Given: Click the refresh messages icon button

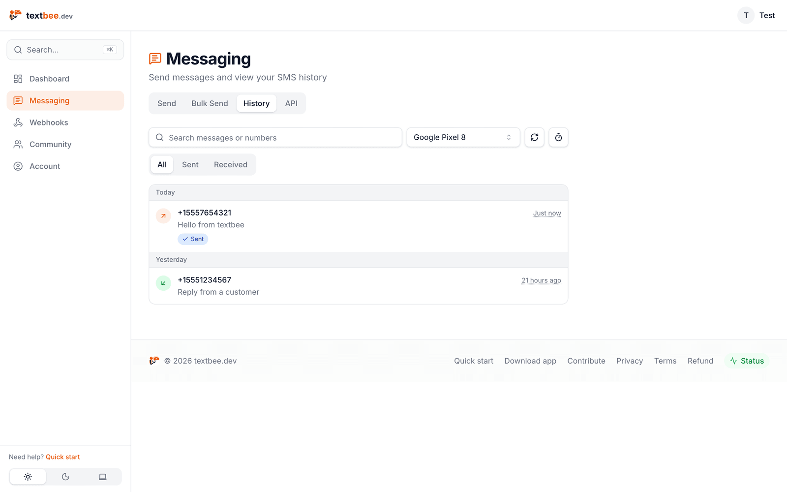Looking at the screenshot, I should coord(534,137).
